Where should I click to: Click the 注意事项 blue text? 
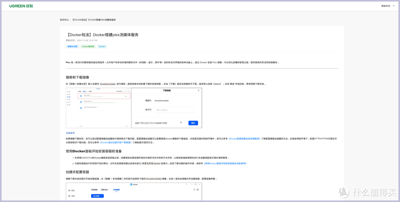(x=70, y=133)
